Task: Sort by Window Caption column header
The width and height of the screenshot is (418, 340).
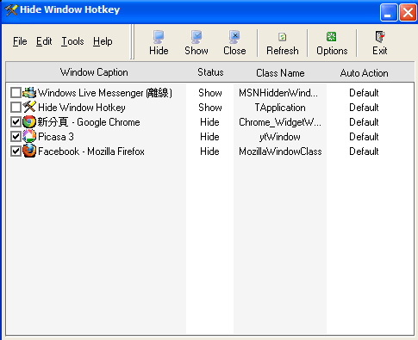Action: [x=94, y=72]
